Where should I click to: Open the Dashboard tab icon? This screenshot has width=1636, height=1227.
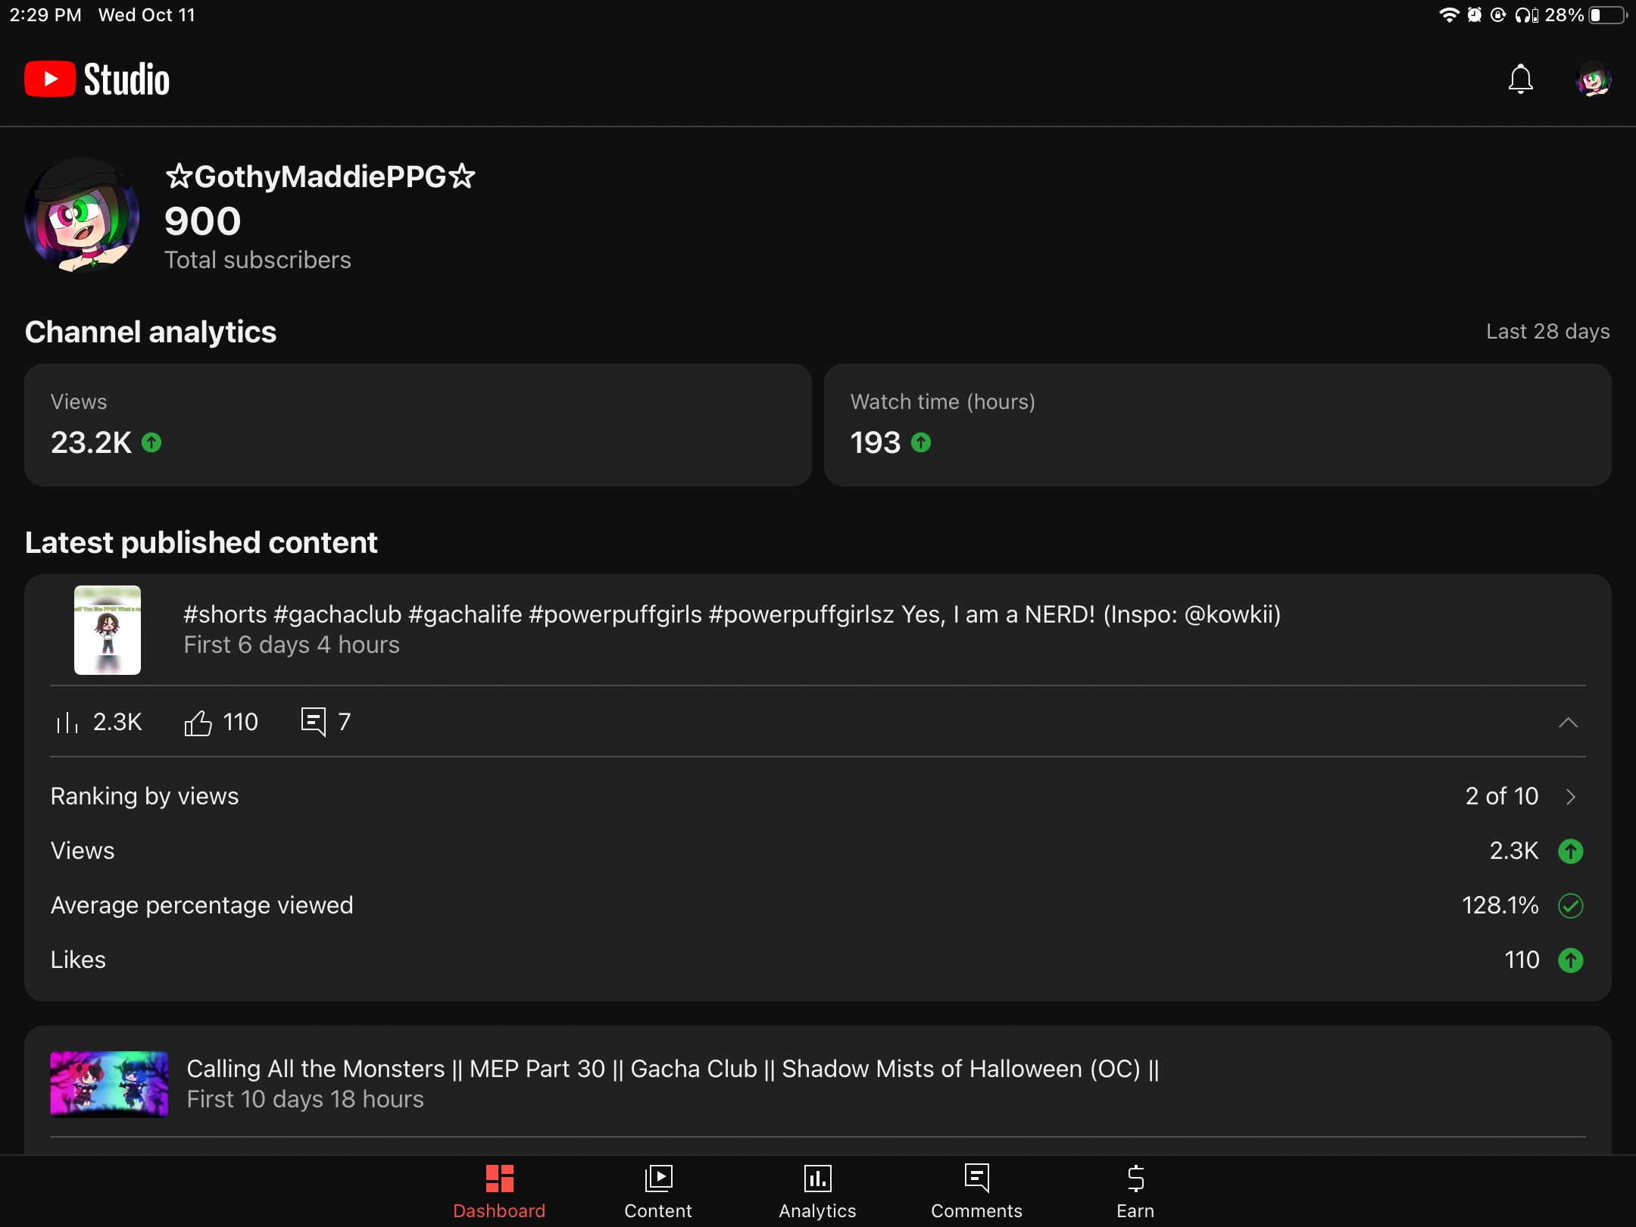[498, 1179]
